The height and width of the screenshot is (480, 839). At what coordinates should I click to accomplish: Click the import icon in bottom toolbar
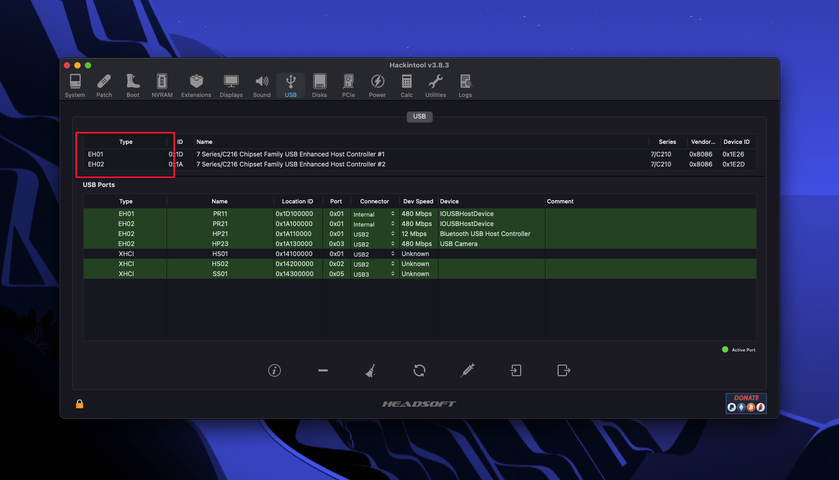[x=516, y=370]
